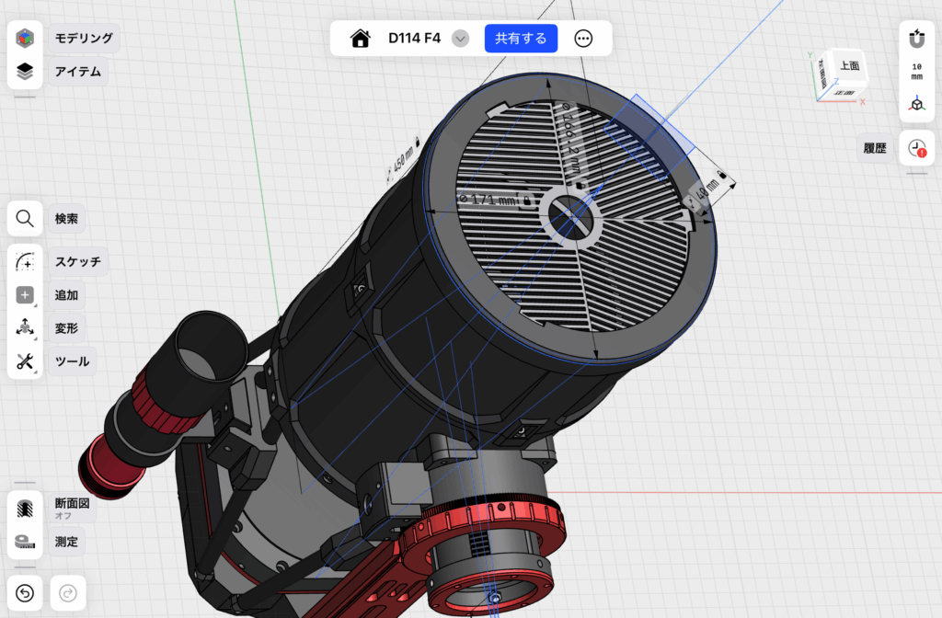Expand the D114 F4 project dropdown arrow
Viewport: 942px width, 618px height.
click(461, 39)
